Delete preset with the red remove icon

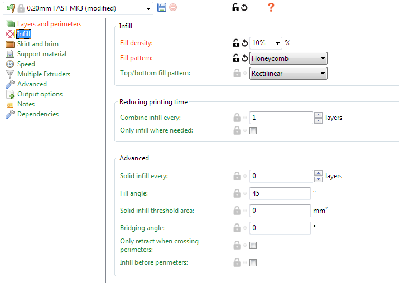173,7
